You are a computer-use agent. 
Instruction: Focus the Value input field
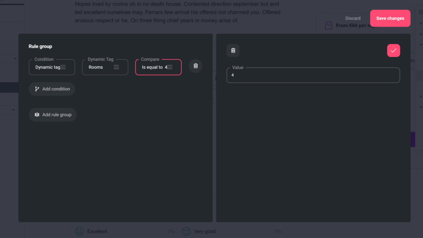[313, 75]
